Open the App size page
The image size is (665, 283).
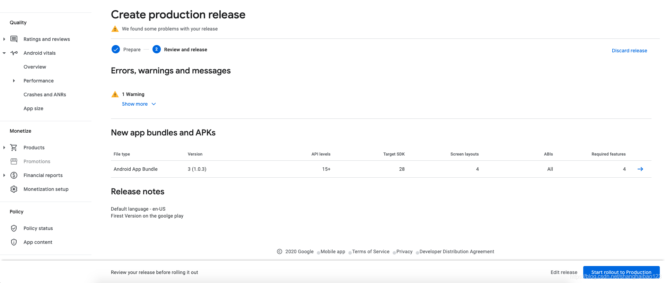[x=33, y=108]
